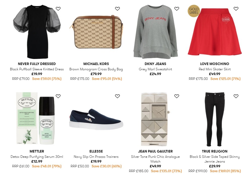Click the wishlist heart on the black puffball dress
The image size is (249, 180).
coord(58,9)
